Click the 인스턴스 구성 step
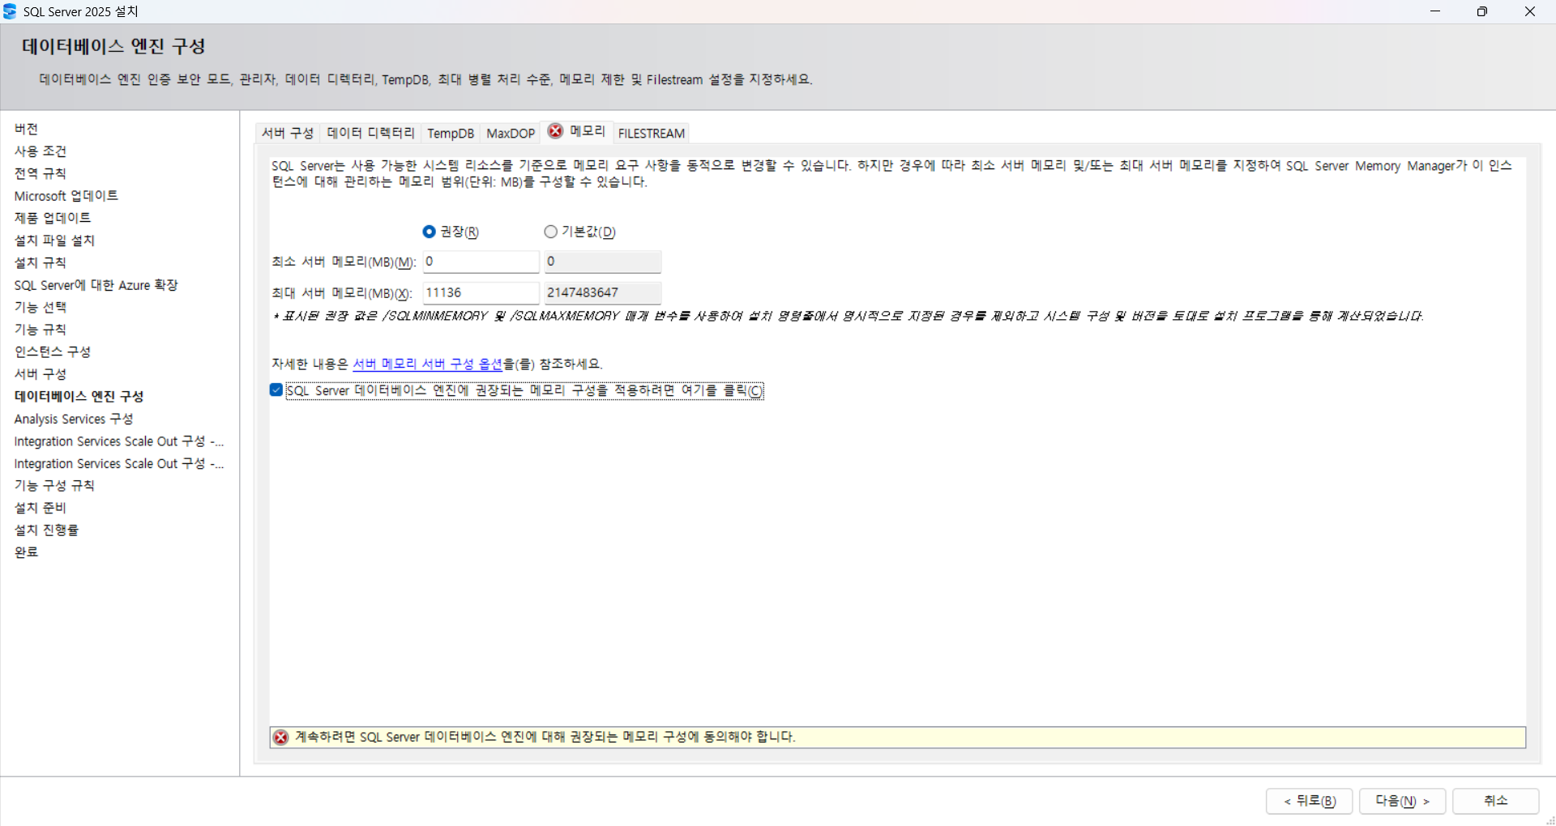Image resolution: width=1556 pixels, height=826 pixels. [x=53, y=351]
